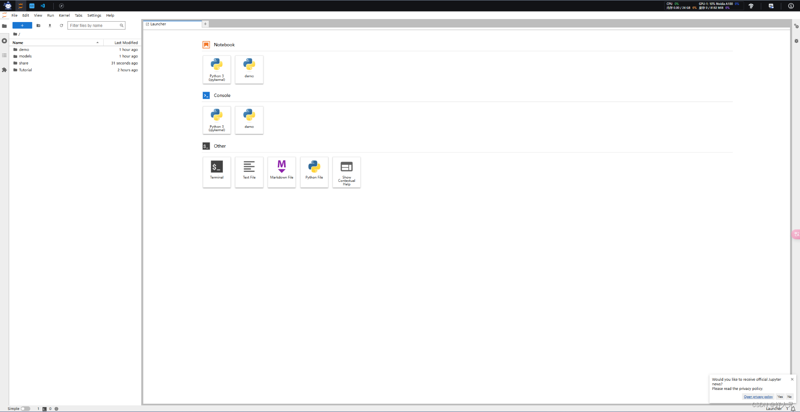Toggle Simple interface mode switch

[x=25, y=409]
